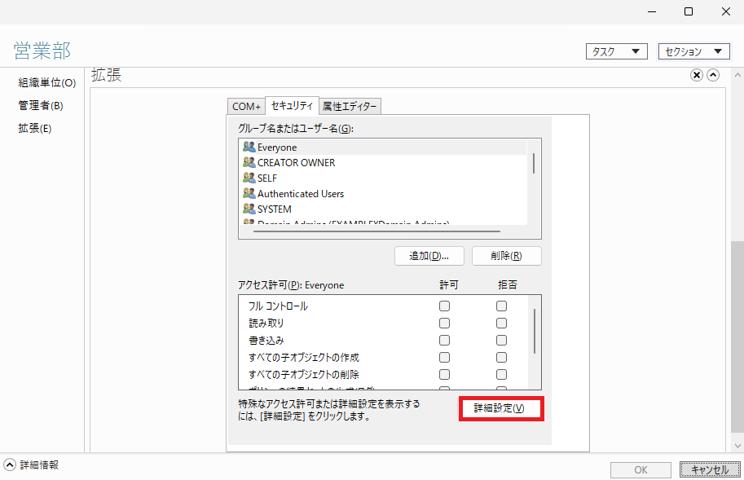This screenshot has height=480, width=744.
Task: Minimize the window
Action: (651, 11)
